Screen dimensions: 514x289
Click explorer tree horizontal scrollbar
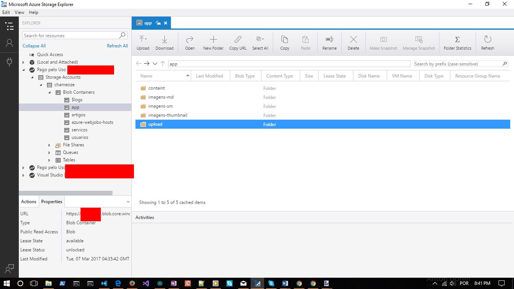point(66,193)
